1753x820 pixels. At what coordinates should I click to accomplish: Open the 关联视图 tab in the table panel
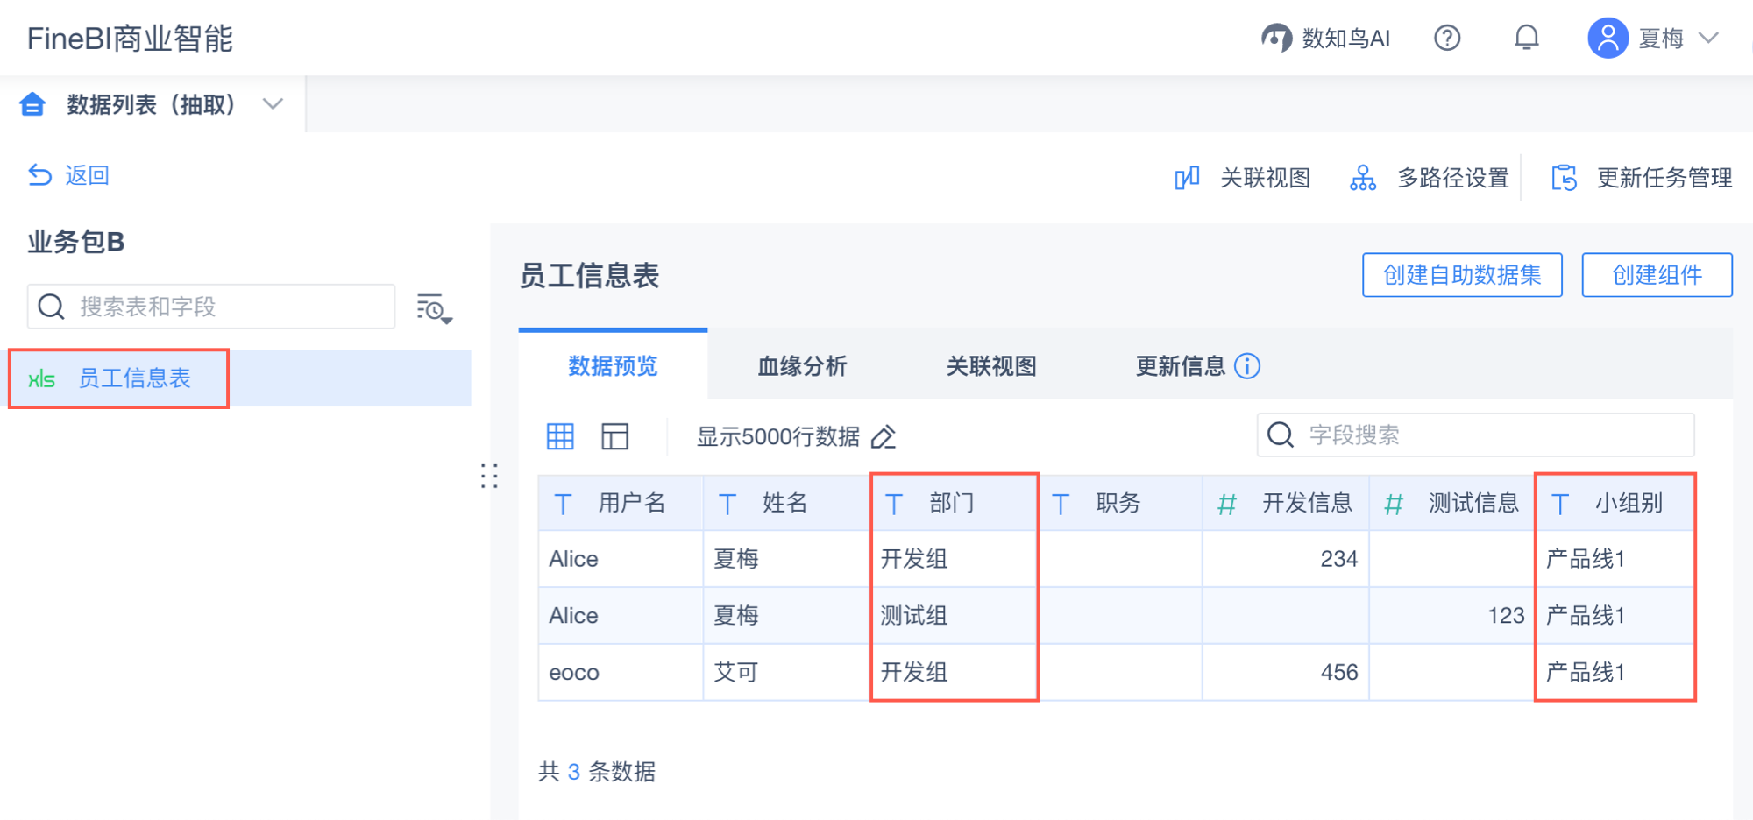[x=991, y=366]
